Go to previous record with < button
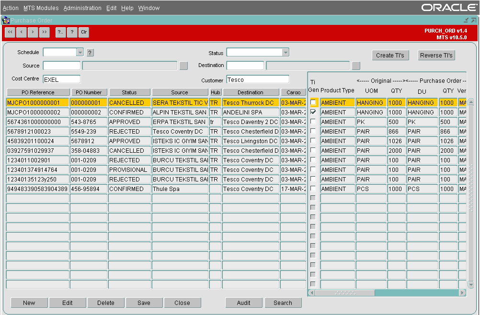This screenshot has width=480, height=315. [22, 32]
